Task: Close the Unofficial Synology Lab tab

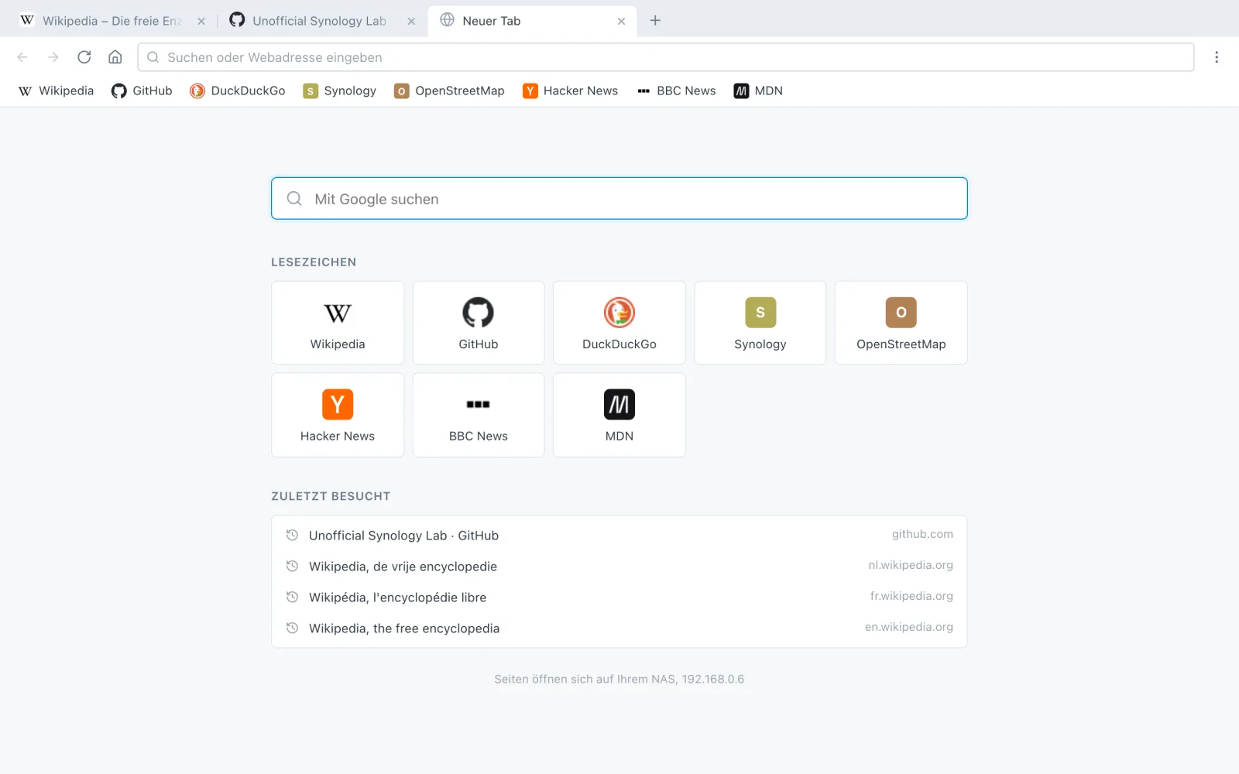Action: (411, 22)
